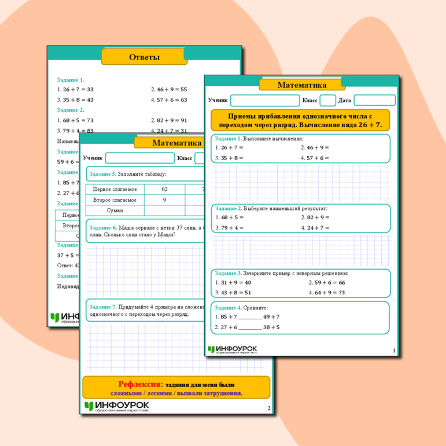Click the 'Задание 2. Выберите наименьший результат' heading
This screenshot has width=446, height=446.
click(x=270, y=208)
